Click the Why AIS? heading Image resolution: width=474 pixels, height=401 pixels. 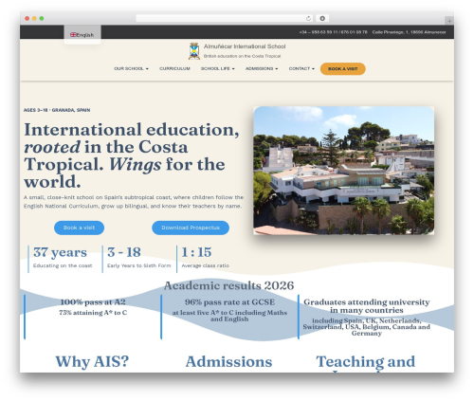tap(92, 361)
